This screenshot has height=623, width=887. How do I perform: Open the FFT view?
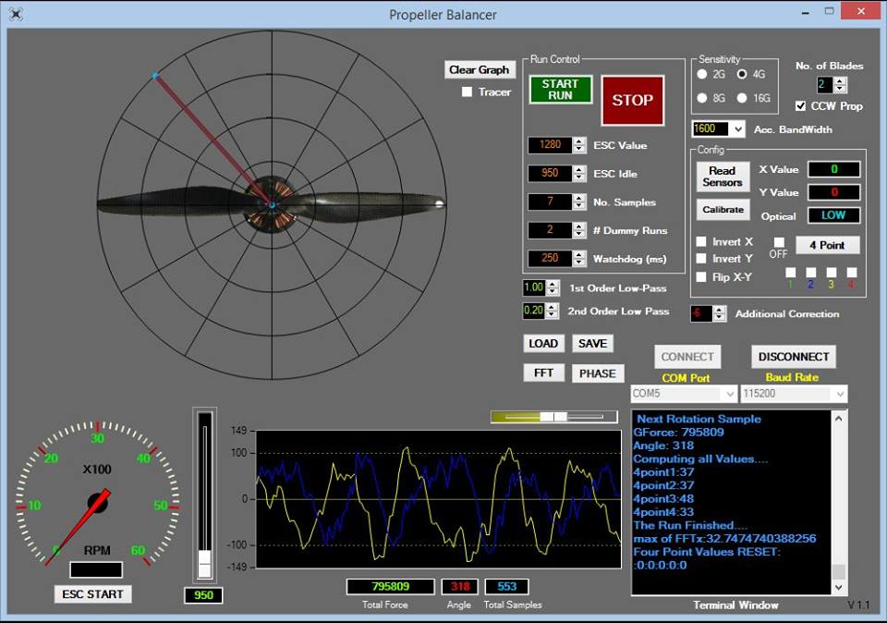click(542, 373)
